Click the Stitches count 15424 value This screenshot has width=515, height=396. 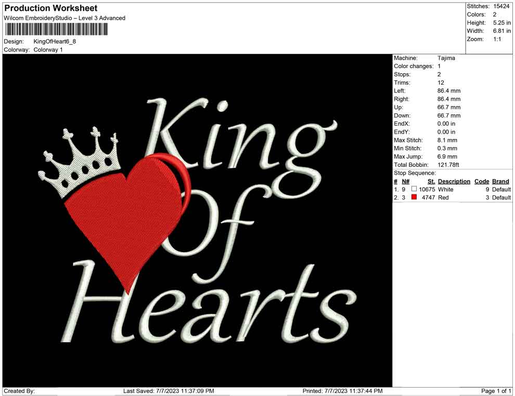(x=502, y=6)
